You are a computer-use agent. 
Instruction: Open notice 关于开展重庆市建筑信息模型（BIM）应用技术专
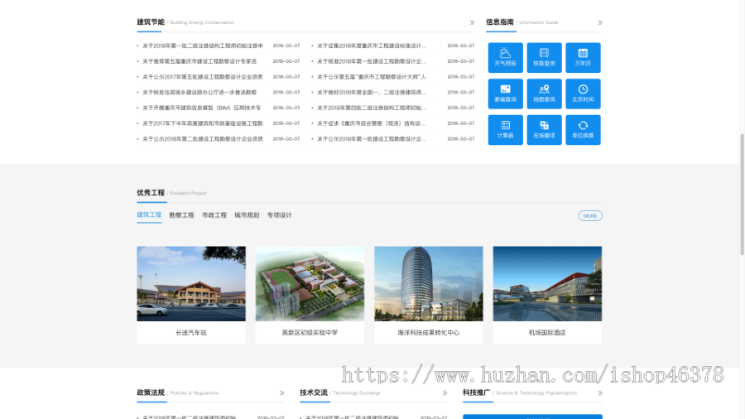coord(201,108)
